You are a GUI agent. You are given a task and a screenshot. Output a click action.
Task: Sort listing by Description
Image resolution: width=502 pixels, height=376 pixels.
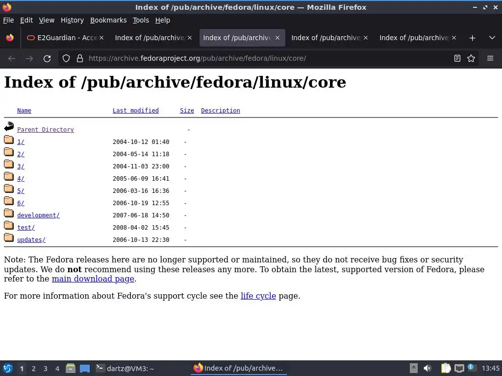tap(221, 110)
